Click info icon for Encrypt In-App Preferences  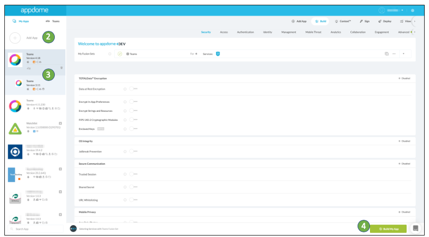pyautogui.click(x=125, y=102)
